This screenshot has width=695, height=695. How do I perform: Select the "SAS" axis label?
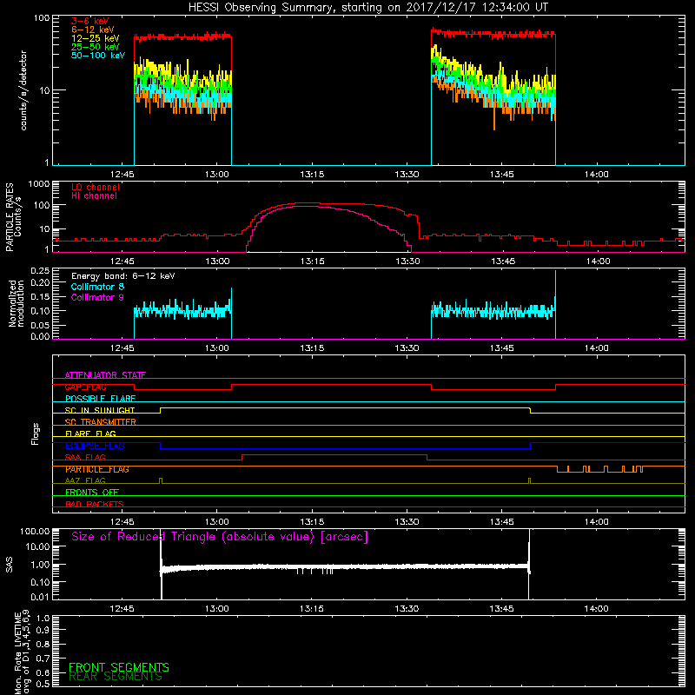click(10, 565)
